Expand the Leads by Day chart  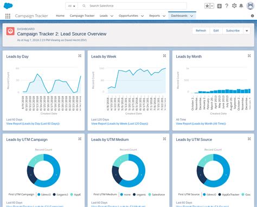[x=80, y=56]
